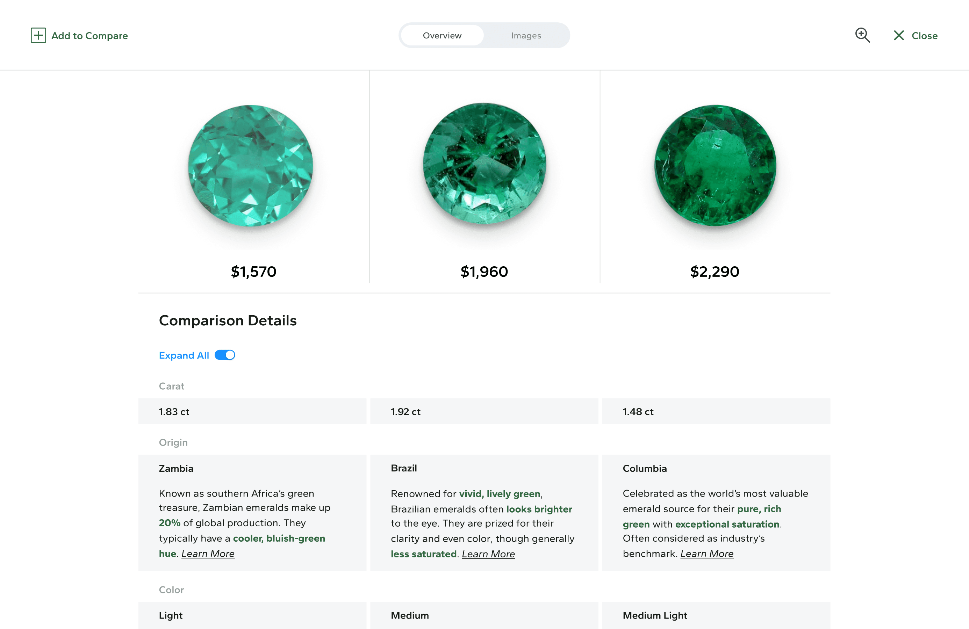969x629 pixels.
Task: Select the $2,290 Columbian emerald image
Action: [715, 165]
